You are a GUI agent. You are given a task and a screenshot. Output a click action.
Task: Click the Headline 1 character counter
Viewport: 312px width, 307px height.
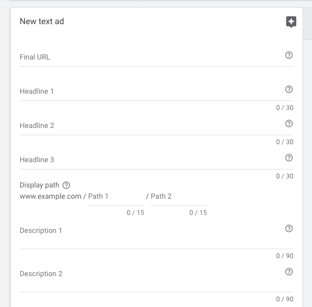[x=285, y=108]
